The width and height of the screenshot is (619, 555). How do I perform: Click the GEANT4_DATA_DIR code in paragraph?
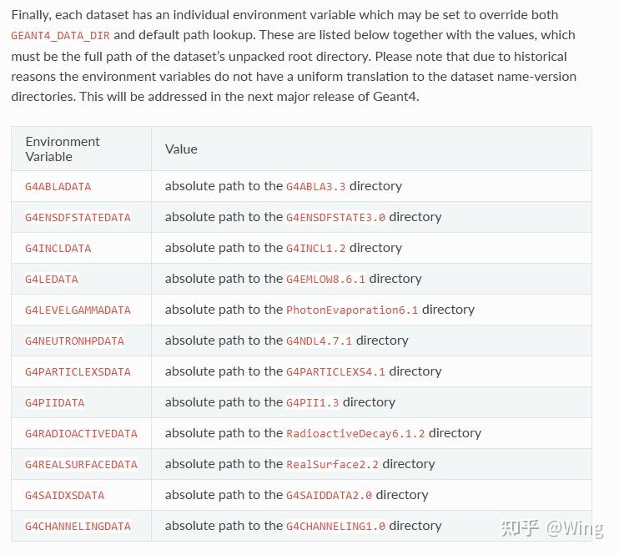click(x=60, y=36)
